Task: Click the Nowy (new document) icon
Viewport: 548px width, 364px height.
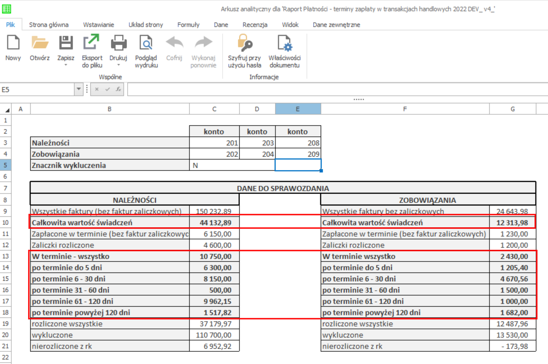Action: click(x=13, y=43)
